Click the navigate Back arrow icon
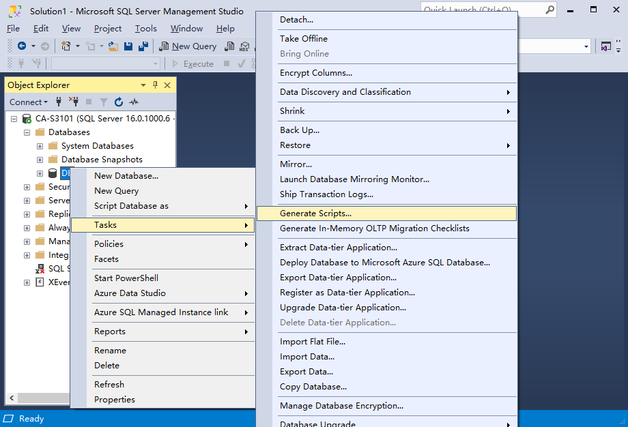The image size is (628, 427). [x=22, y=46]
